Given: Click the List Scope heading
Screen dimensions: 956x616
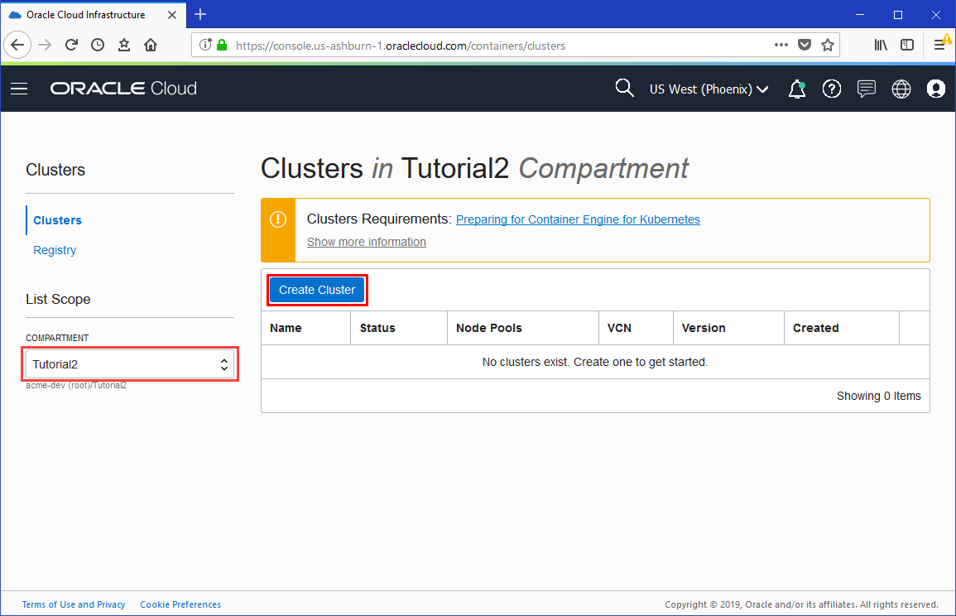Looking at the screenshot, I should [58, 300].
